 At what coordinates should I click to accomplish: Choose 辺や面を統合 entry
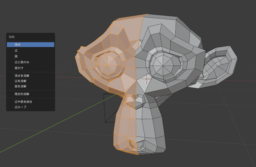[x=31, y=102]
